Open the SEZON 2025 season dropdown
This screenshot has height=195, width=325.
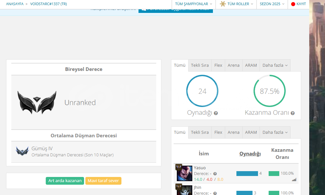point(272,4)
